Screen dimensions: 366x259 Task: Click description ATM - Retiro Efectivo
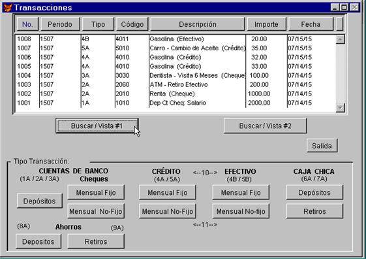point(179,84)
